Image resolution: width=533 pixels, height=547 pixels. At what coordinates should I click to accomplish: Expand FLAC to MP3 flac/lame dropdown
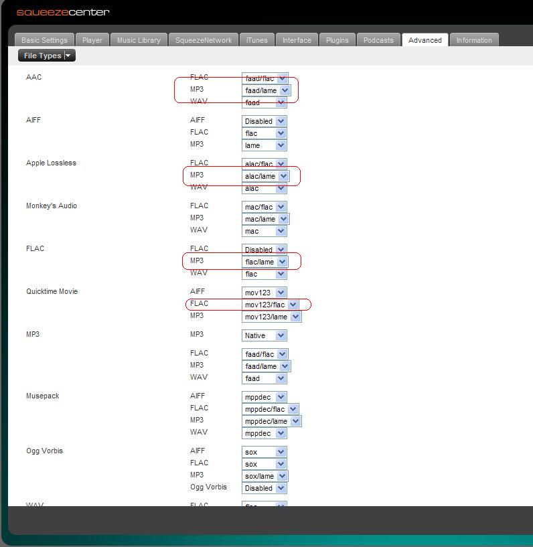pos(264,262)
